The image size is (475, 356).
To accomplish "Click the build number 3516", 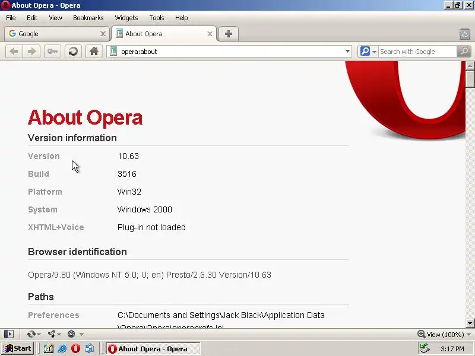I will (x=127, y=174).
